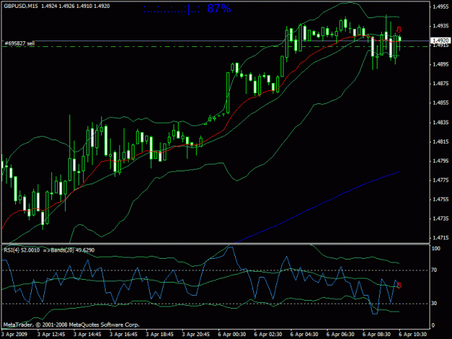452x339 pixels.
Task: Click the '#695827 sell' order label
Action: coord(20,43)
